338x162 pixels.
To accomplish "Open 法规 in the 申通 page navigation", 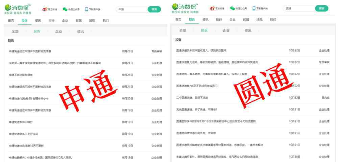I will (x=92, y=21).
